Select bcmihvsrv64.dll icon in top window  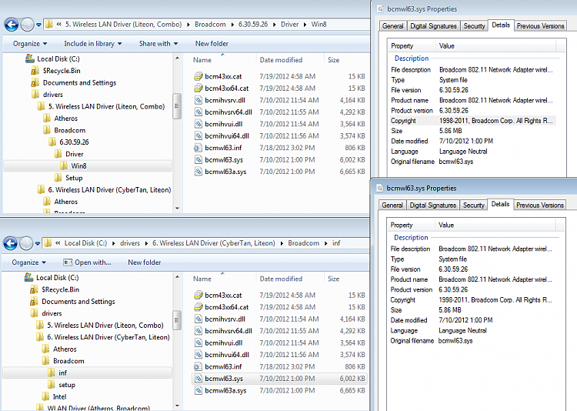pos(198,112)
